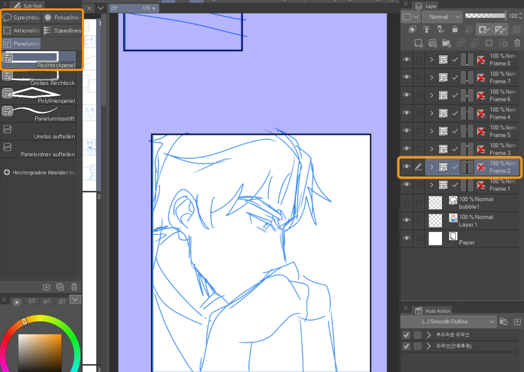The height and width of the screenshot is (372, 524).
Task: Delete layer using trash icon
Action: (517, 43)
